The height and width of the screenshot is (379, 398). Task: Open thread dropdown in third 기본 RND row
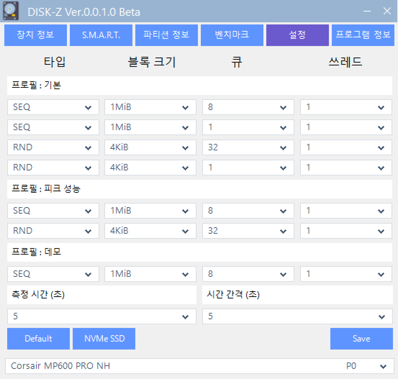click(346, 147)
